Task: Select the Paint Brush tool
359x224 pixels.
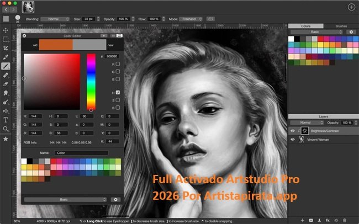Action: coord(6,66)
